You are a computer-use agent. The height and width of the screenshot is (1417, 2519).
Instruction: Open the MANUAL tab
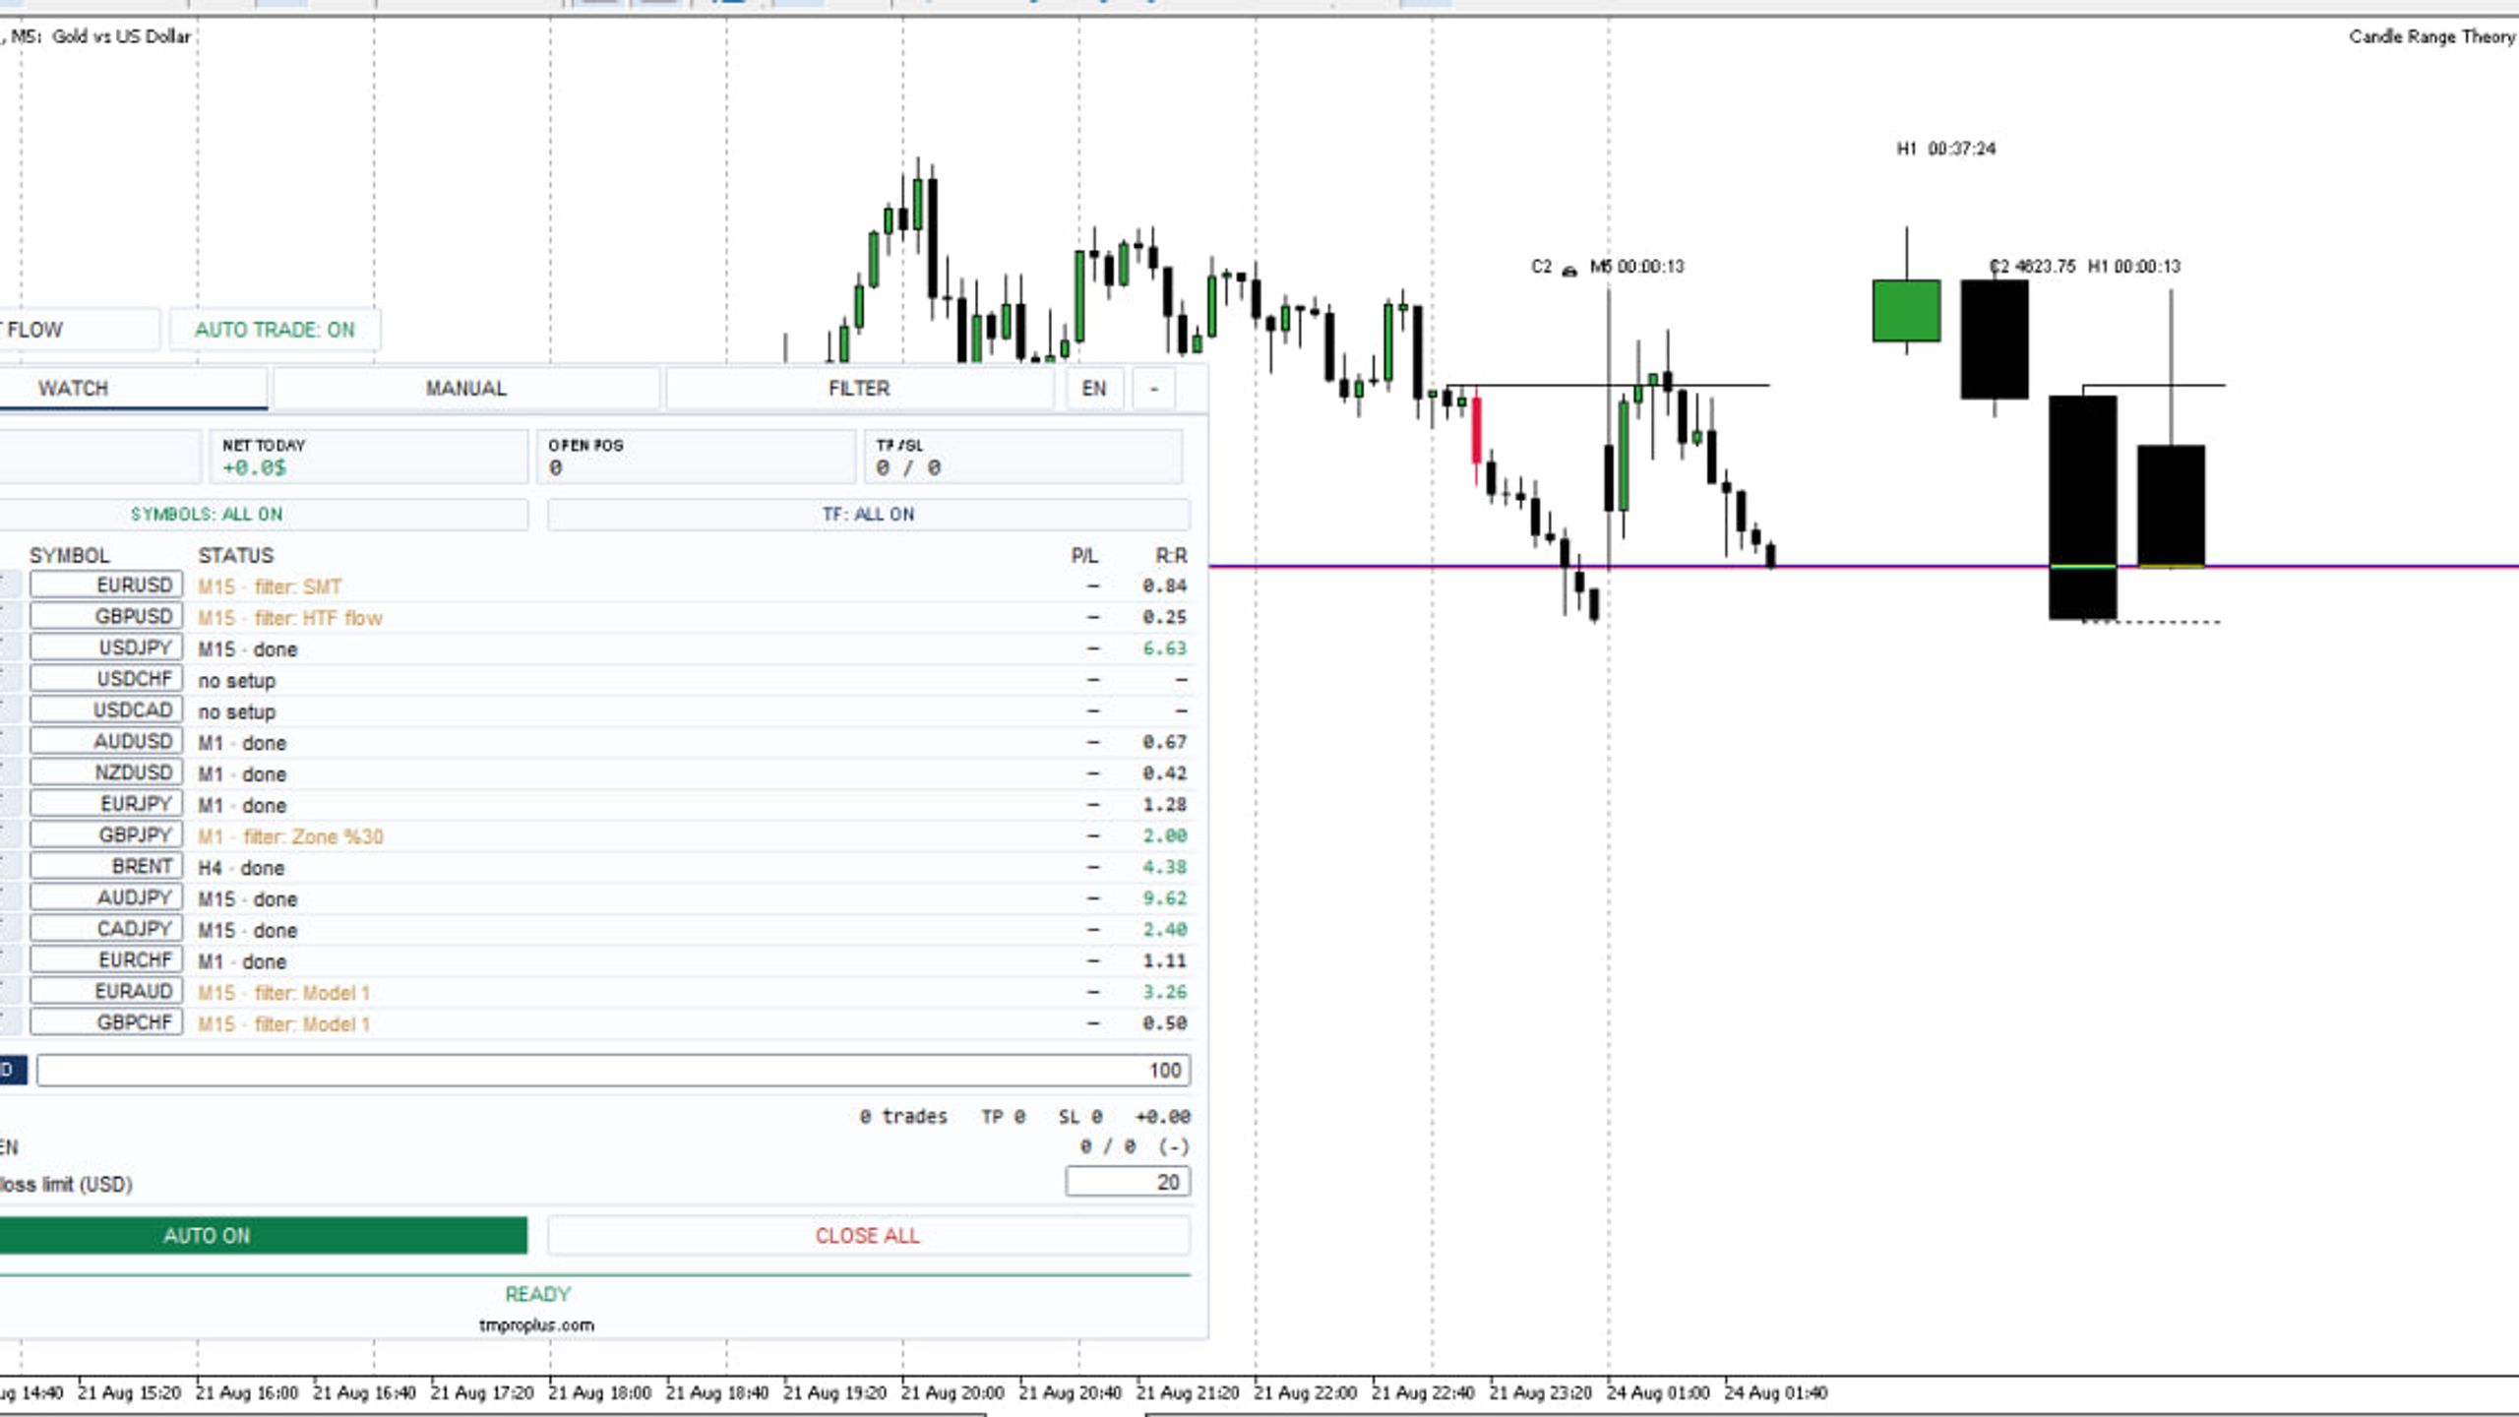click(465, 388)
